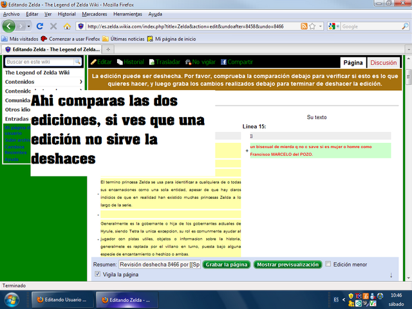Open the Comenzar a usar Firefox bookmark
Viewport: 412px width, 309px height.
point(70,39)
